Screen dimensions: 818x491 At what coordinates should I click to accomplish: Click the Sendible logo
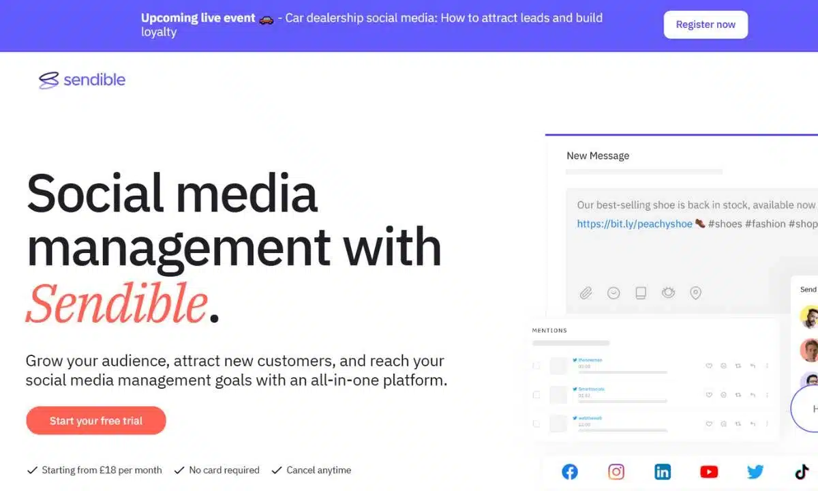[82, 80]
